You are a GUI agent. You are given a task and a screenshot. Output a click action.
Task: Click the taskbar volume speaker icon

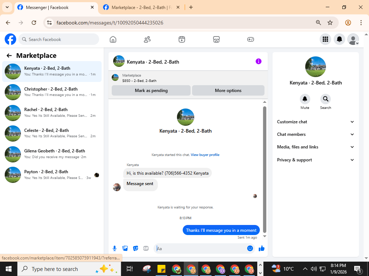point(313,269)
